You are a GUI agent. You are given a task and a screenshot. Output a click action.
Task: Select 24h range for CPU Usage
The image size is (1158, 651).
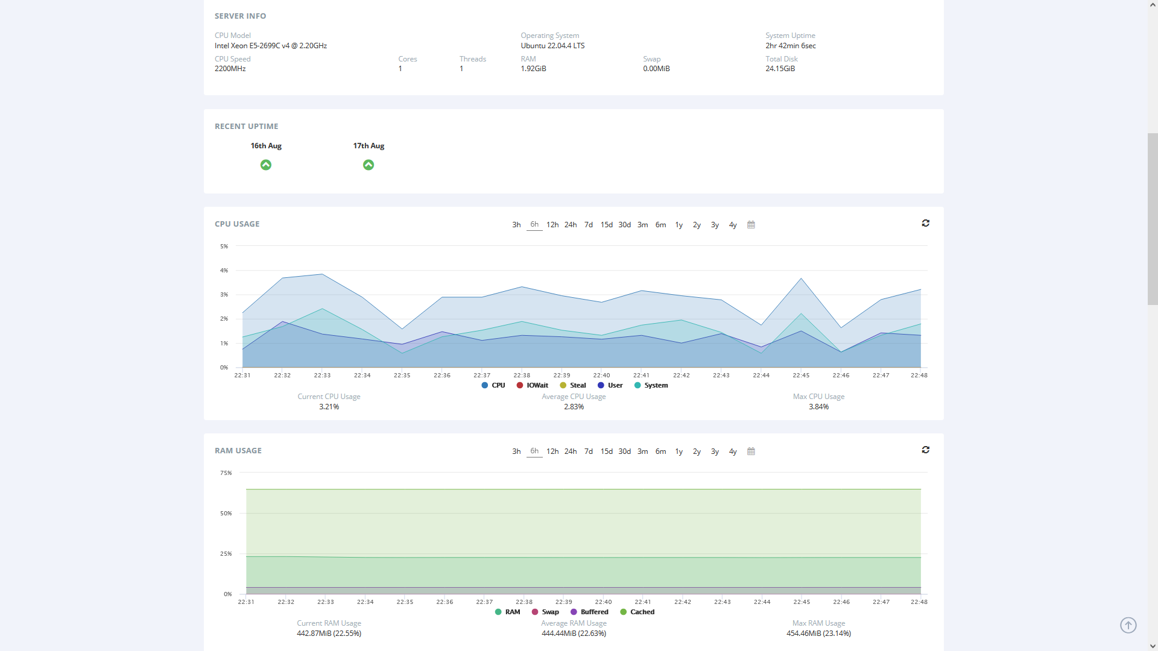click(x=571, y=225)
